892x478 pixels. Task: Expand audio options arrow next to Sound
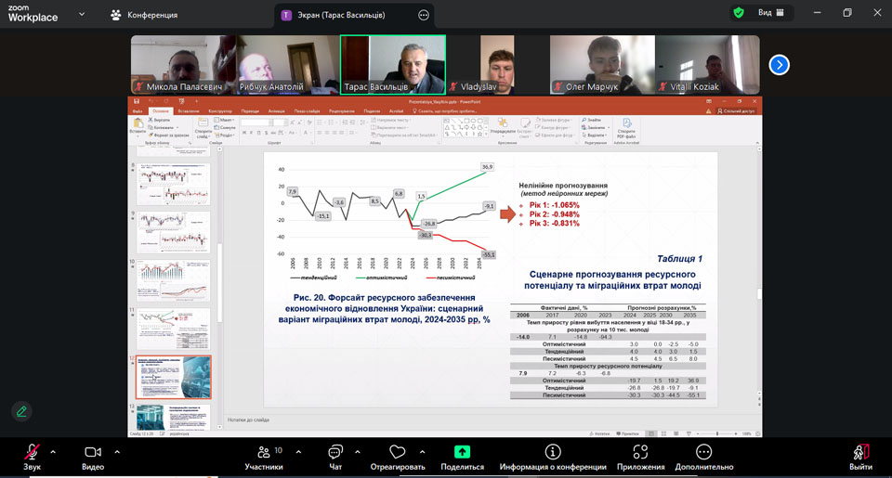pos(53,452)
